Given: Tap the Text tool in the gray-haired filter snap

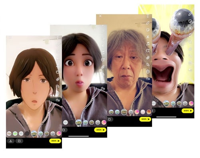Looking at the screenshot, I should click(148, 16).
